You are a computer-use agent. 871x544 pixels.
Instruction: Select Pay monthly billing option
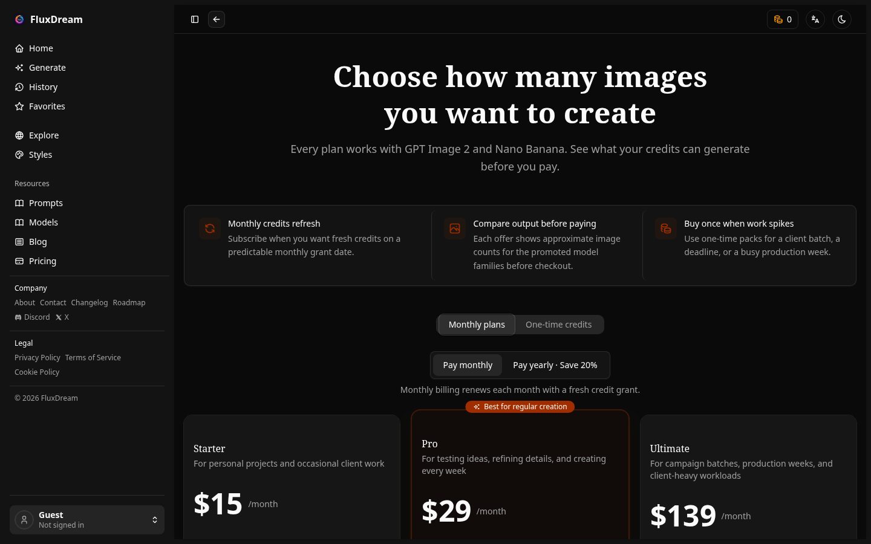click(468, 365)
